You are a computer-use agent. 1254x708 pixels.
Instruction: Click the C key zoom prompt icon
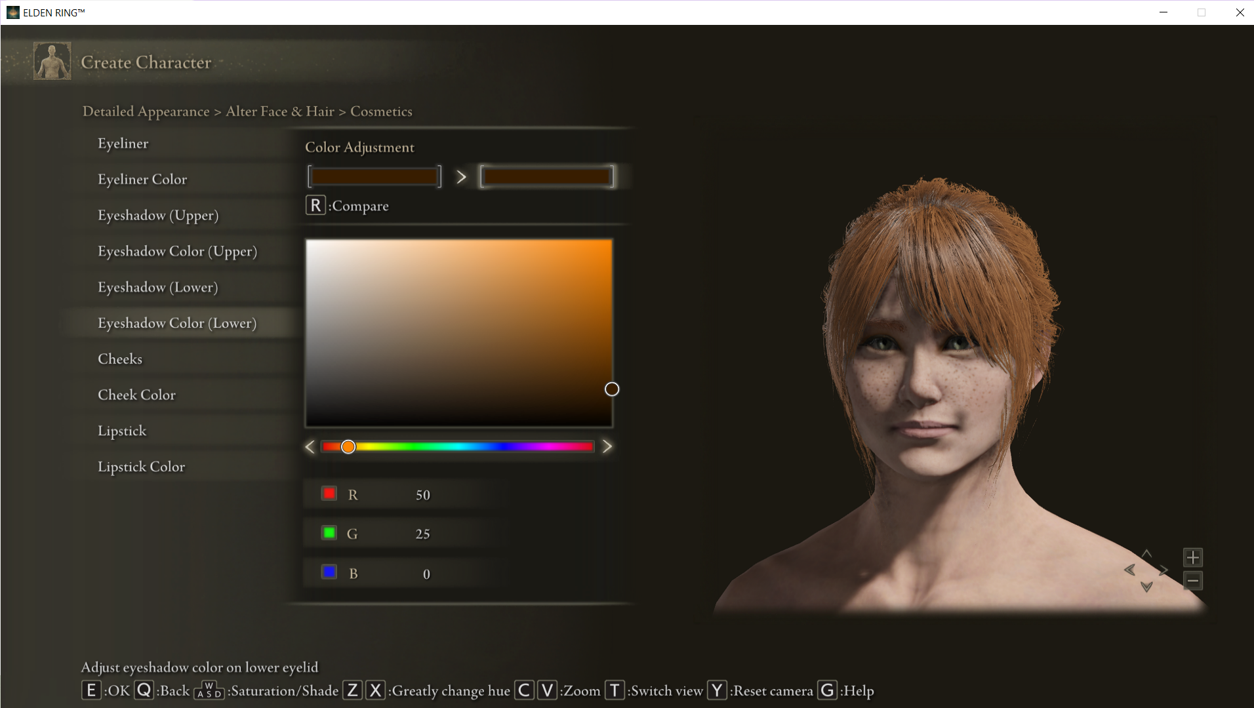(x=524, y=691)
